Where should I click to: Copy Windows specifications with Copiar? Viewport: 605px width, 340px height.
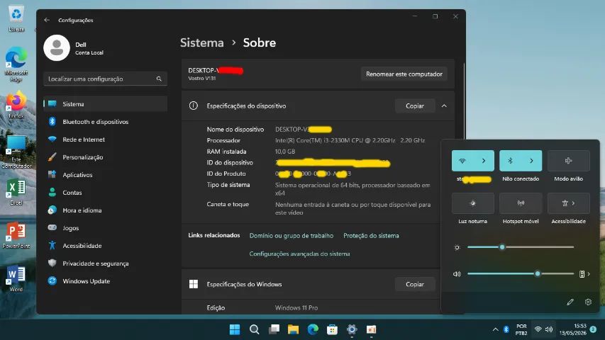pyautogui.click(x=415, y=284)
